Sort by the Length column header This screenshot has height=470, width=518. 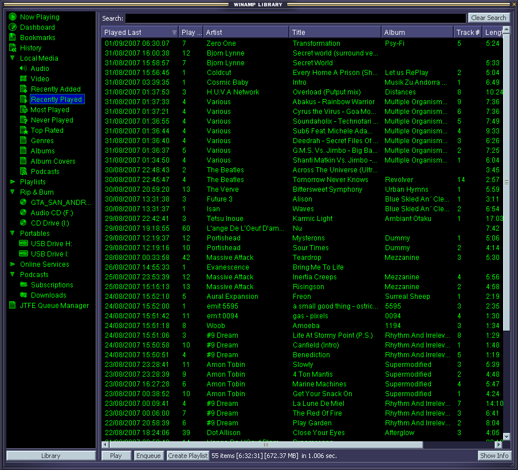pos(493,33)
